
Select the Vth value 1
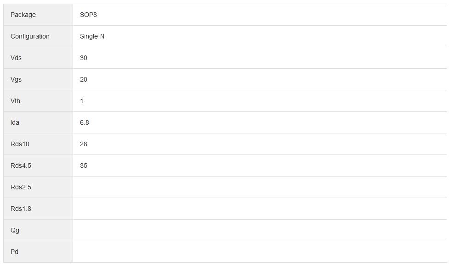tap(82, 101)
